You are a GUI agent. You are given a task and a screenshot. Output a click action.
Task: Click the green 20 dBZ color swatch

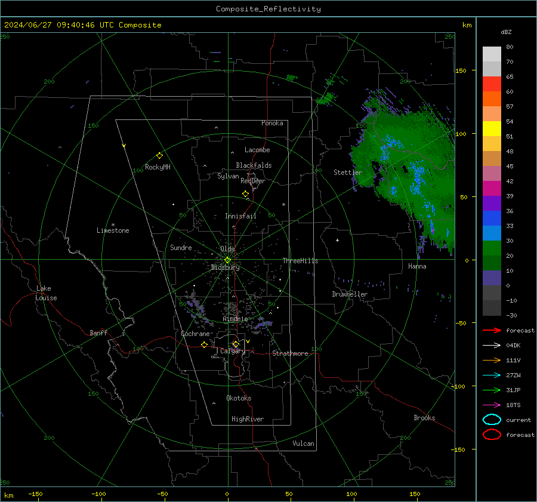pyautogui.click(x=492, y=248)
